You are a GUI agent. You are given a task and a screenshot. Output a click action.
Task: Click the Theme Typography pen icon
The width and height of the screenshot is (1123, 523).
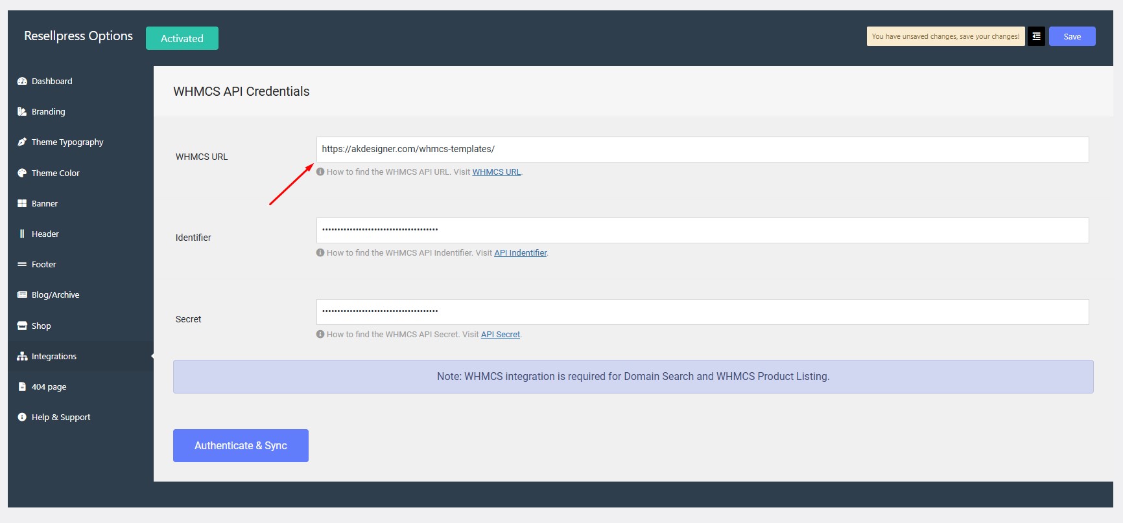click(22, 142)
